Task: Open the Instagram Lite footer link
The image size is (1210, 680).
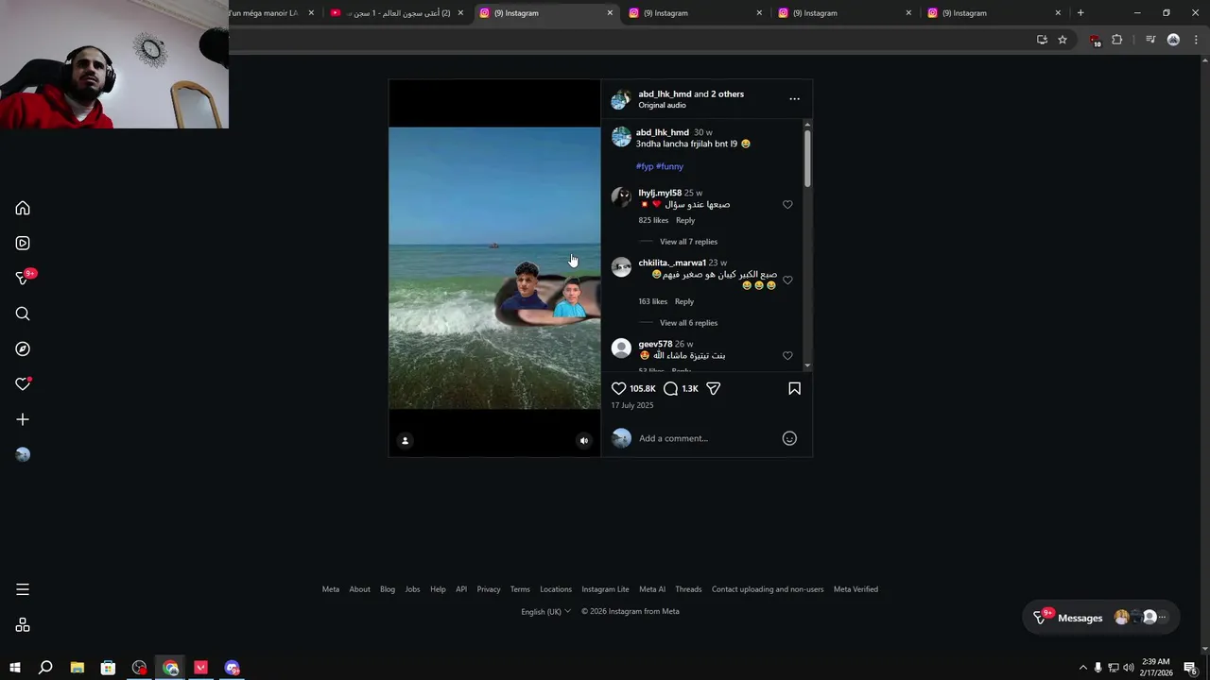Action: 605,589
